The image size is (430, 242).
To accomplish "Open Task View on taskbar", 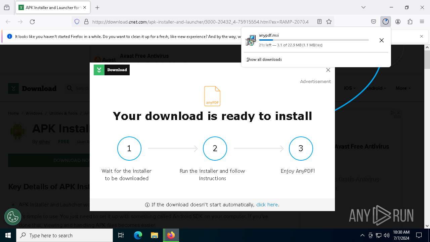I will pyautogui.click(x=121, y=235).
